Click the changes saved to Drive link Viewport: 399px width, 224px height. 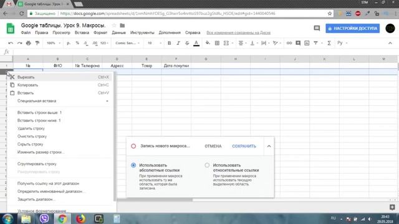[x=238, y=33]
